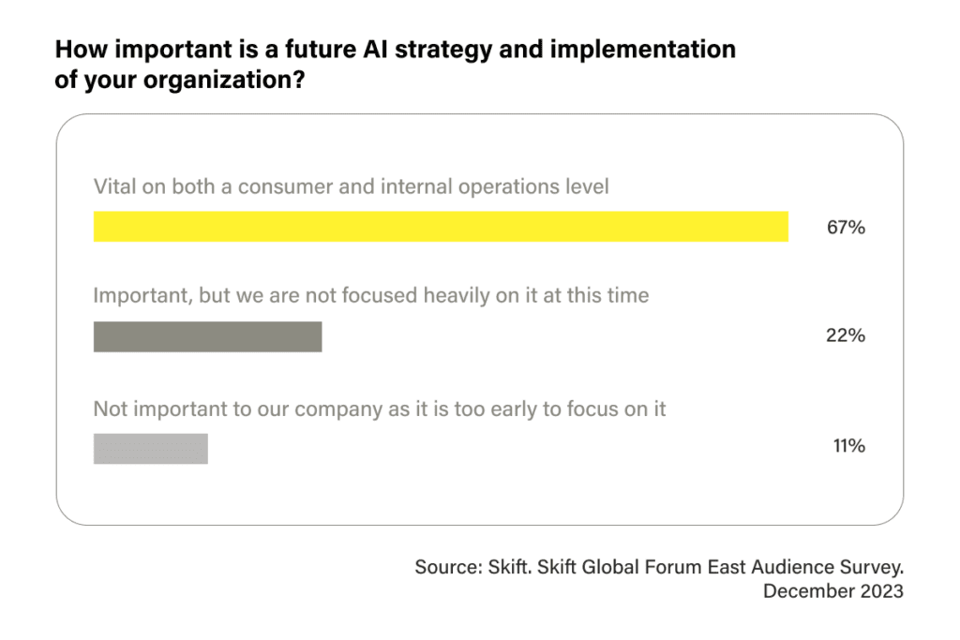The image size is (960, 640).
Task: Click the 'Source: Skift' attribution line
Action: point(659,567)
